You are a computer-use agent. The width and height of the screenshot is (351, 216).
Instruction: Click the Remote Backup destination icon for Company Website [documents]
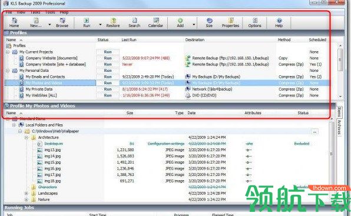tap(188, 58)
